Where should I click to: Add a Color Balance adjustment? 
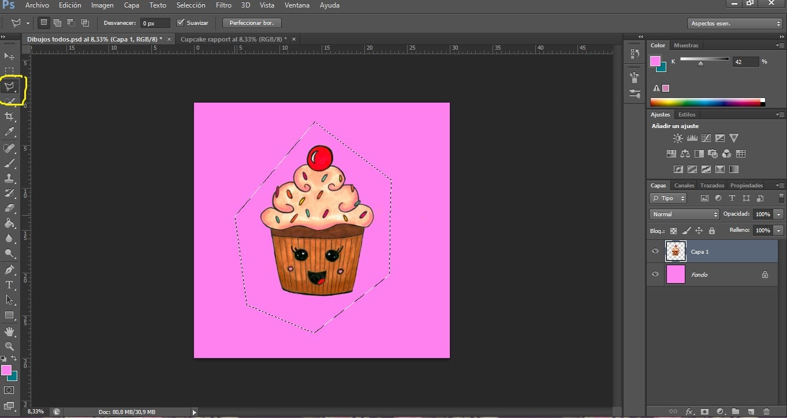pos(685,154)
